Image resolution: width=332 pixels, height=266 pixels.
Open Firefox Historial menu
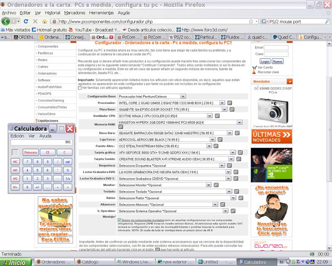(53, 13)
